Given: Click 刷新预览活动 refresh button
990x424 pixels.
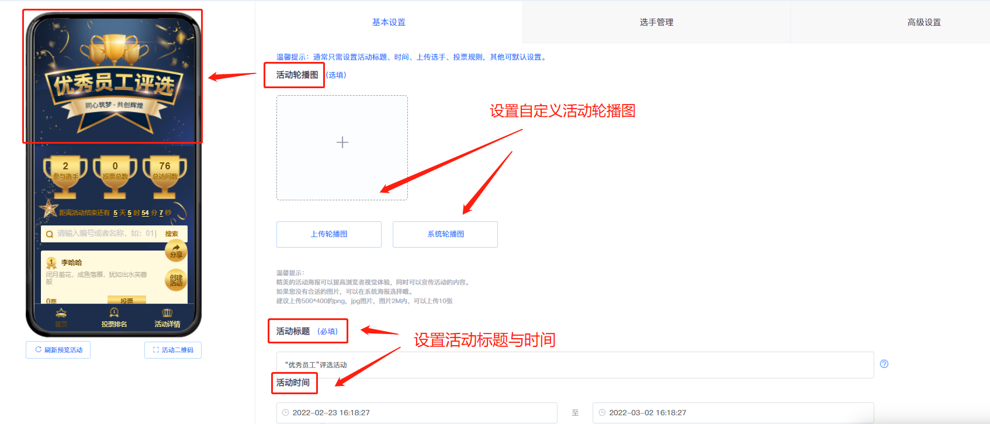Looking at the screenshot, I should 58,350.
